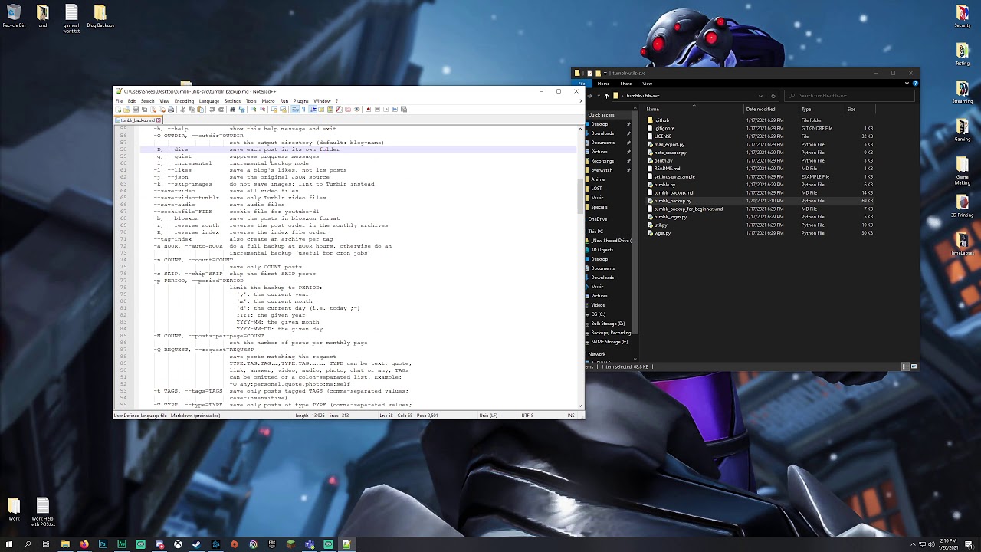
Task: Click UTF-8 encoding in Notepad++ status bar
Action: [x=527, y=416]
